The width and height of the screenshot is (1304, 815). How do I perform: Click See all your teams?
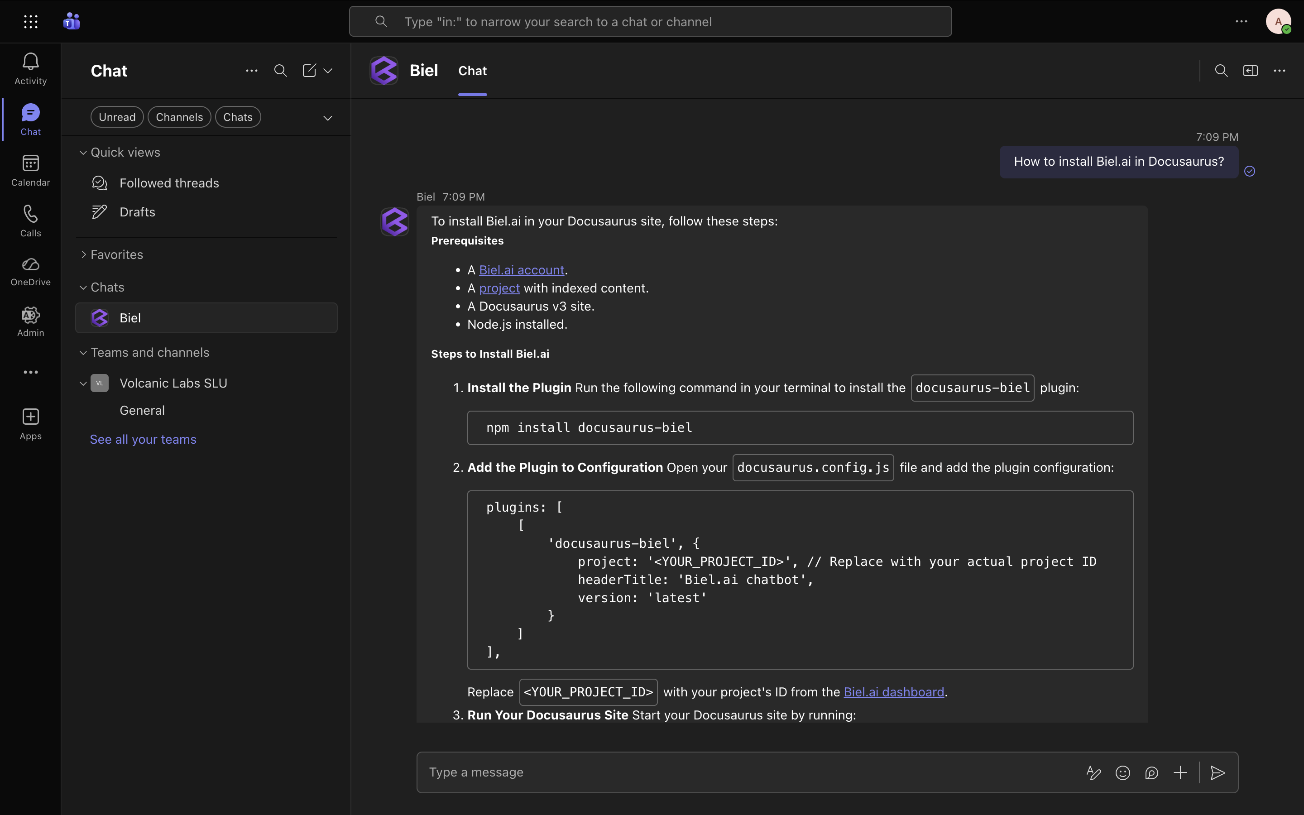point(143,439)
